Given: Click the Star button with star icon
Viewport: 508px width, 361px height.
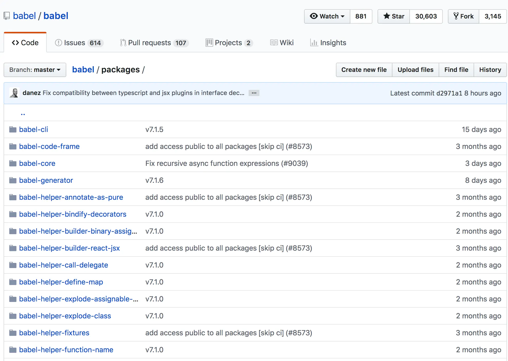Looking at the screenshot, I should 394,16.
